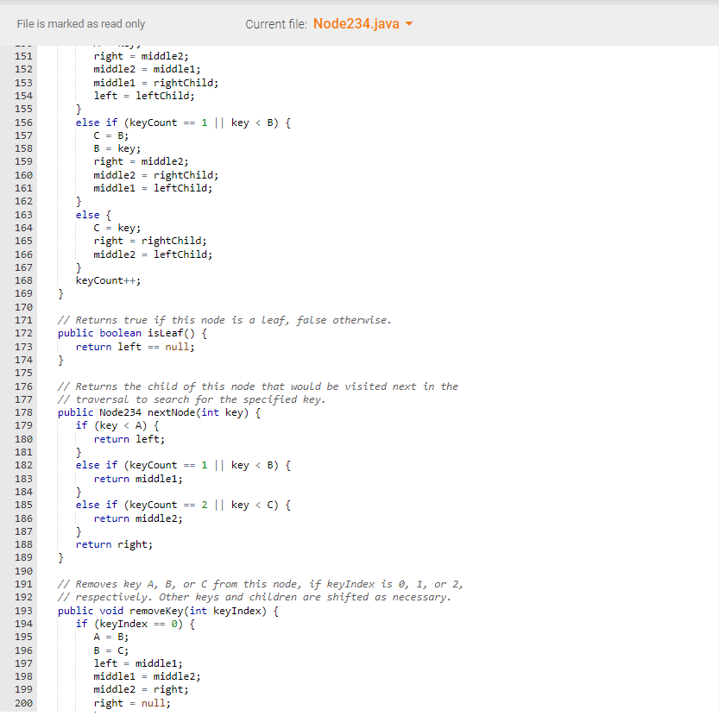Click line number 169 in gutter
This screenshot has height=716, width=719.
[x=23, y=294]
